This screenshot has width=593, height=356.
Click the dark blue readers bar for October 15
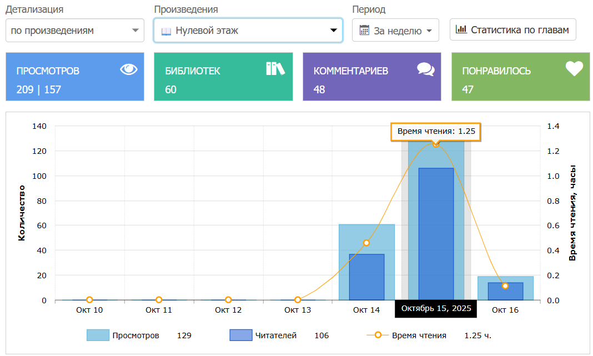pos(436,234)
